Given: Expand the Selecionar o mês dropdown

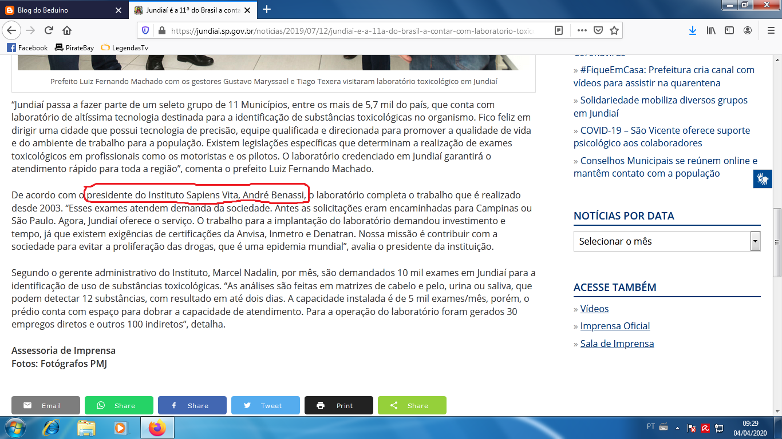Looking at the screenshot, I should tap(667, 241).
